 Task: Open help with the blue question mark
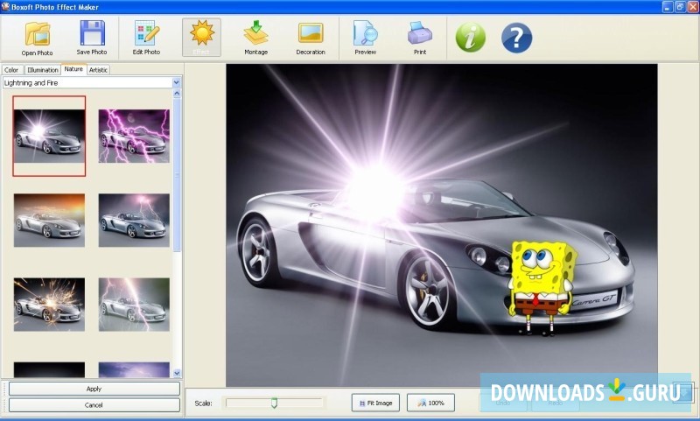(x=516, y=38)
